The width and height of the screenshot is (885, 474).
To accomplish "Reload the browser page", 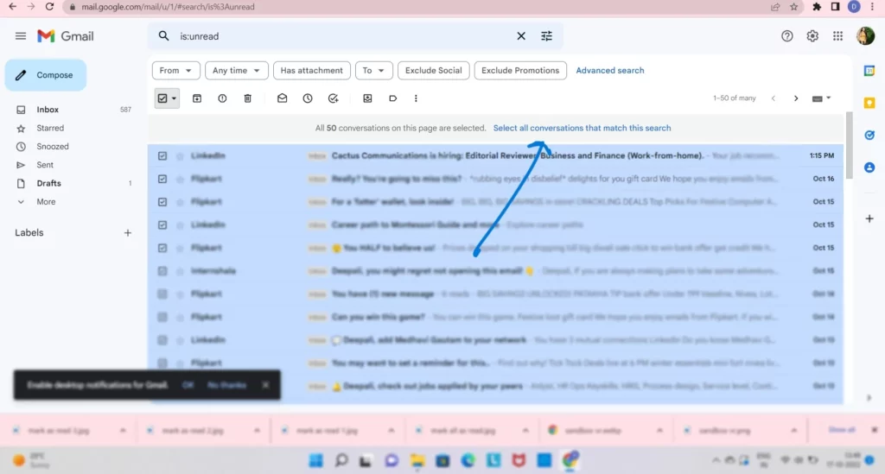I will tap(49, 7).
